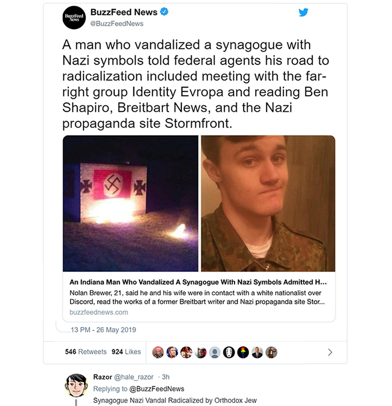392x406 pixels.
Task: Click the gray default-profile liker avatar
Action: click(x=214, y=352)
